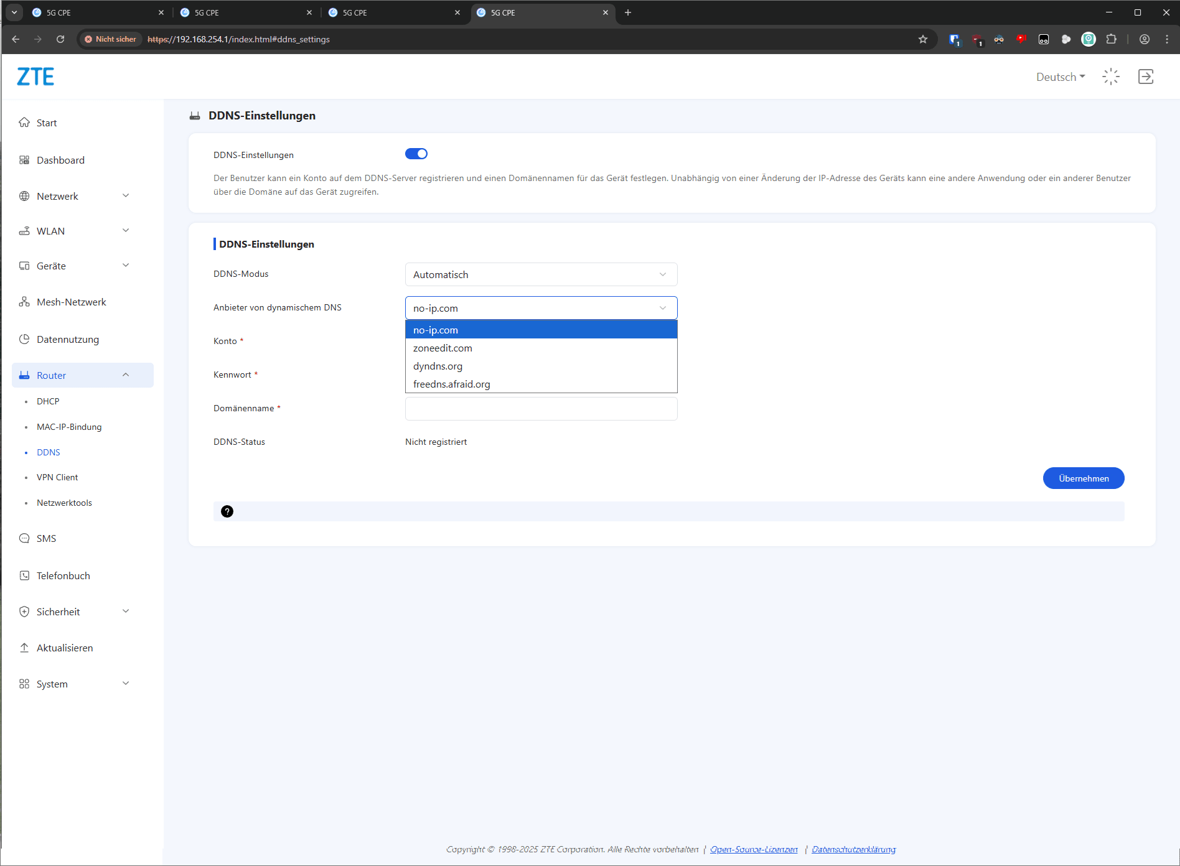The width and height of the screenshot is (1180, 866).
Task: Open the browser extensions puzzle icon
Action: coord(1111,39)
